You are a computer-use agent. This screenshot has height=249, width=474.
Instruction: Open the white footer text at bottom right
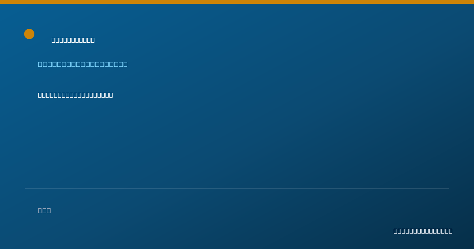[423, 231]
